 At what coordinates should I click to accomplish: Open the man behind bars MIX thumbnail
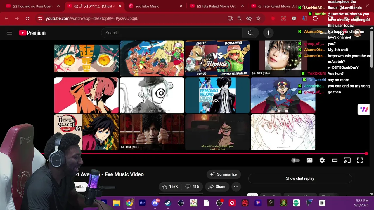point(152,132)
